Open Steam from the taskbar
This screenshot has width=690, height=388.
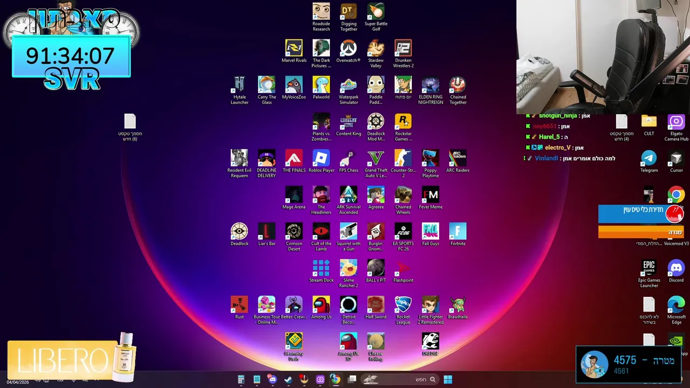288,379
